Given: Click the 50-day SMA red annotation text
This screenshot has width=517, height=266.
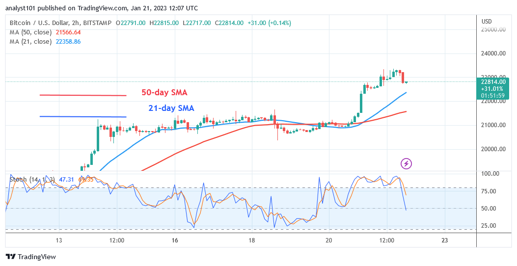Looking at the screenshot, I should (x=164, y=93).
